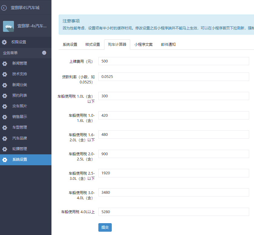Open the 预约列表 page
Viewport: 254px width, 235px height.
click(x=20, y=96)
